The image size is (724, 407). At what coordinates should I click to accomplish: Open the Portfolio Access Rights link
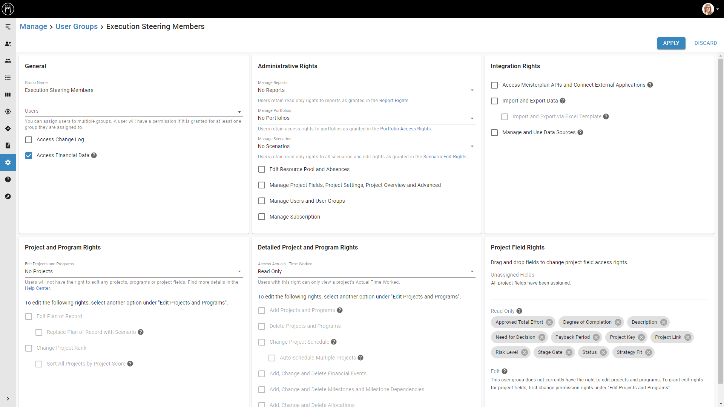pos(405,129)
